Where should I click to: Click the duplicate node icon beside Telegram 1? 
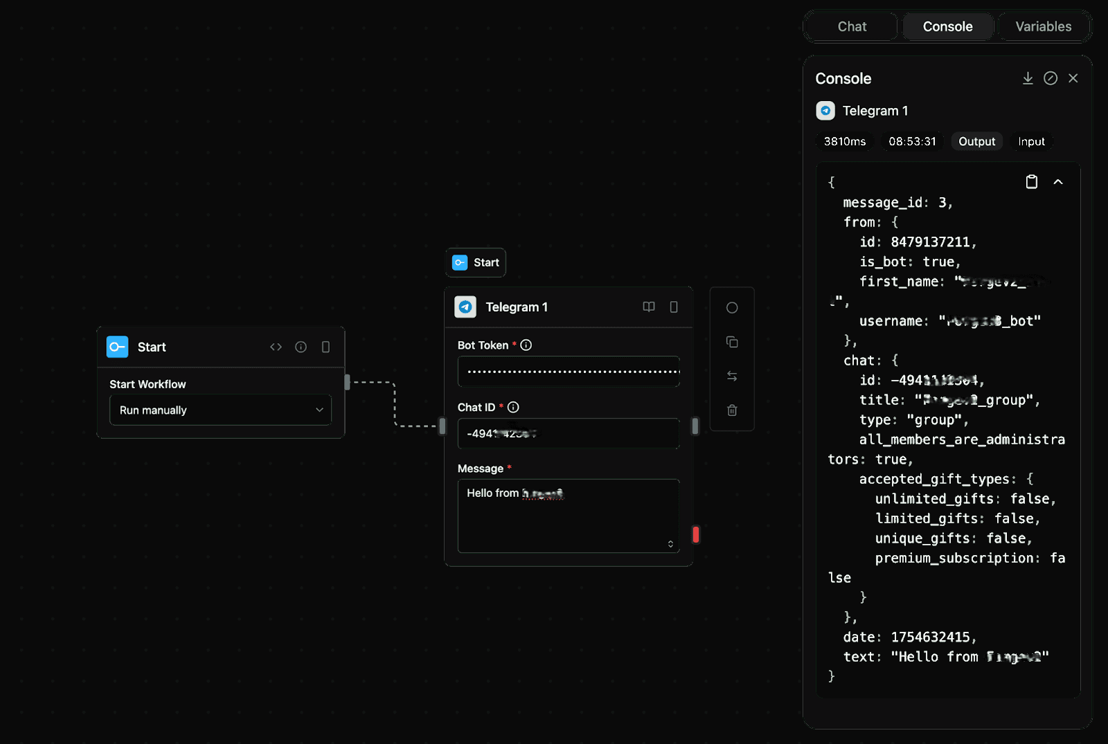(732, 342)
